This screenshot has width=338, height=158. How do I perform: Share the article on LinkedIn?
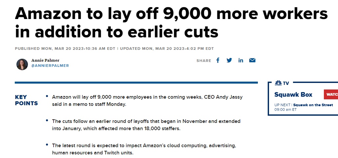pyautogui.click(x=241, y=61)
